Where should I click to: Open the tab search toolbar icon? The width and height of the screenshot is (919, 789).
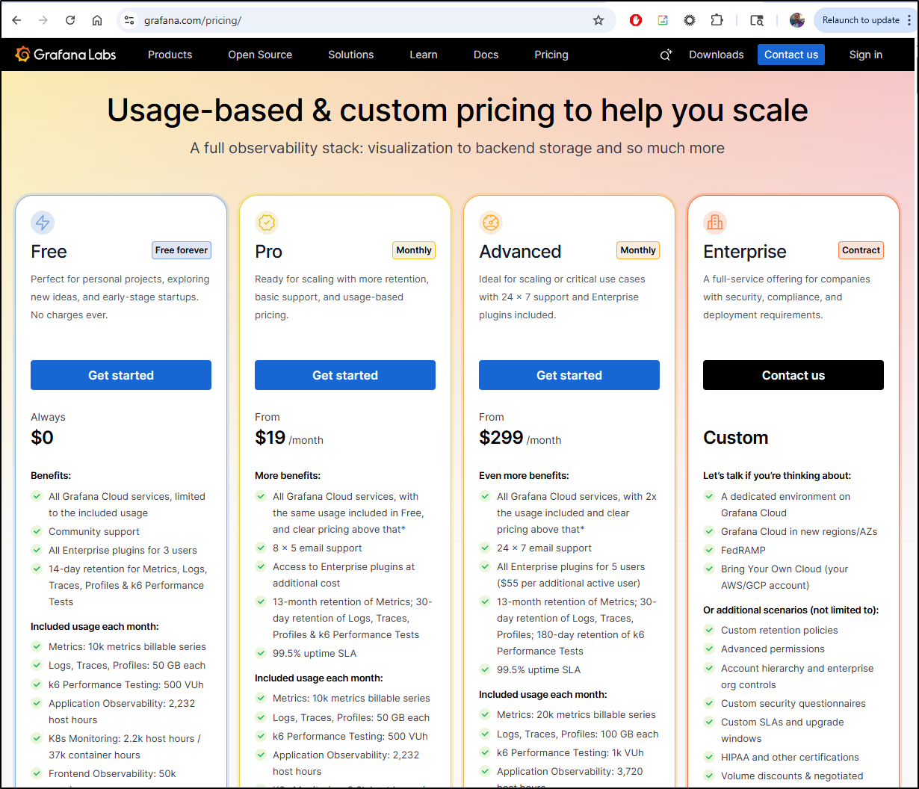coord(757,20)
